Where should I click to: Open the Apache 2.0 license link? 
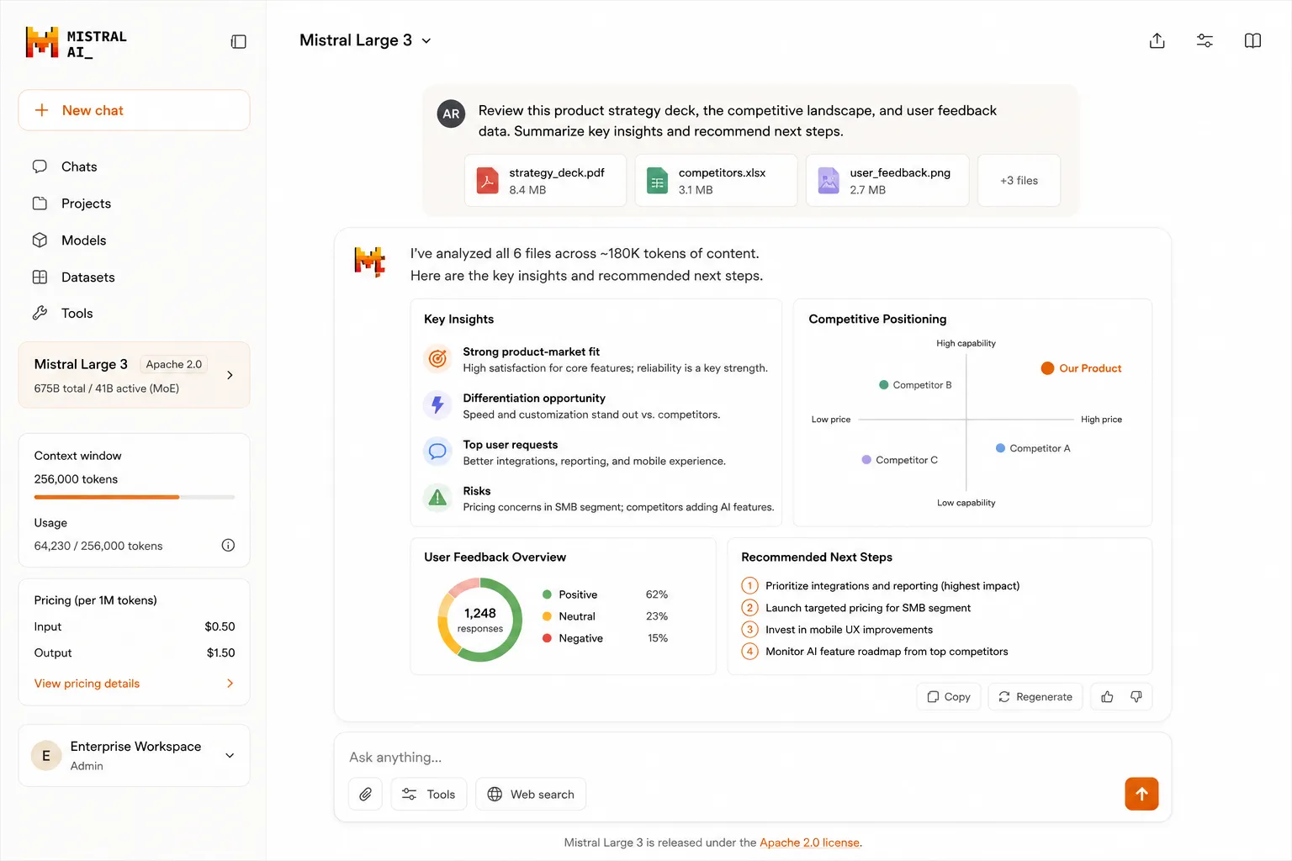pyautogui.click(x=809, y=843)
